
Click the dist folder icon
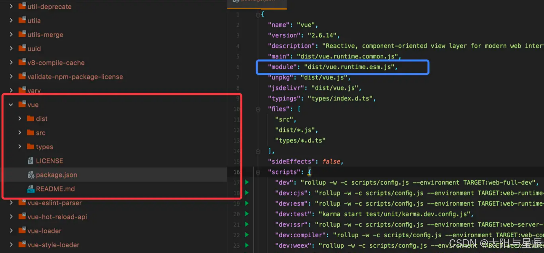click(x=31, y=119)
